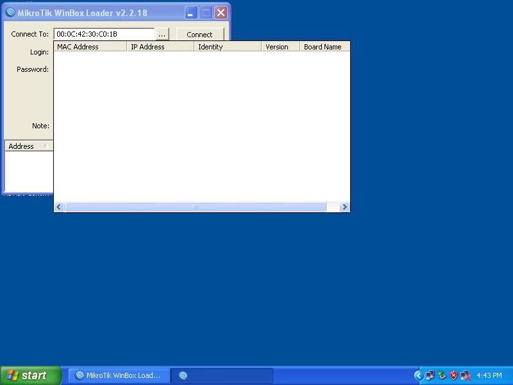The height and width of the screenshot is (385, 513).
Task: Click the network connections icon in system tray
Action: tap(430, 375)
